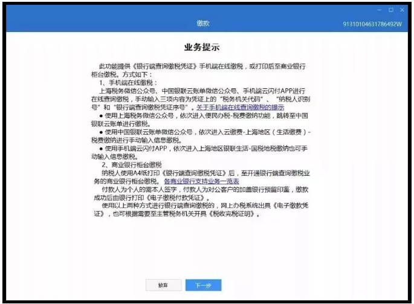414x304 pixels.
Task: Minimize the 缴款 window
Action: [x=380, y=10]
